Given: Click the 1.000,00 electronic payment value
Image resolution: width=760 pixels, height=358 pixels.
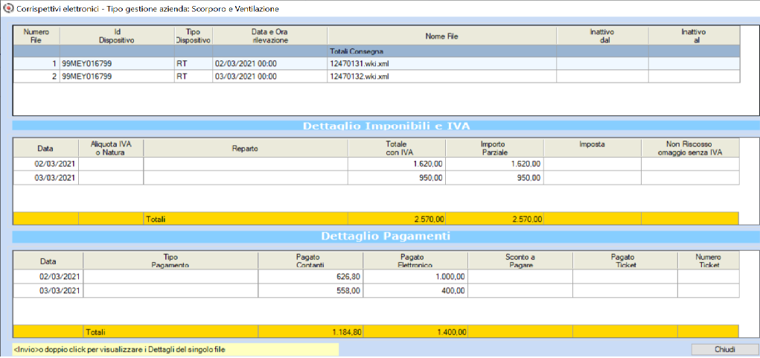Looking at the screenshot, I should point(451,277).
